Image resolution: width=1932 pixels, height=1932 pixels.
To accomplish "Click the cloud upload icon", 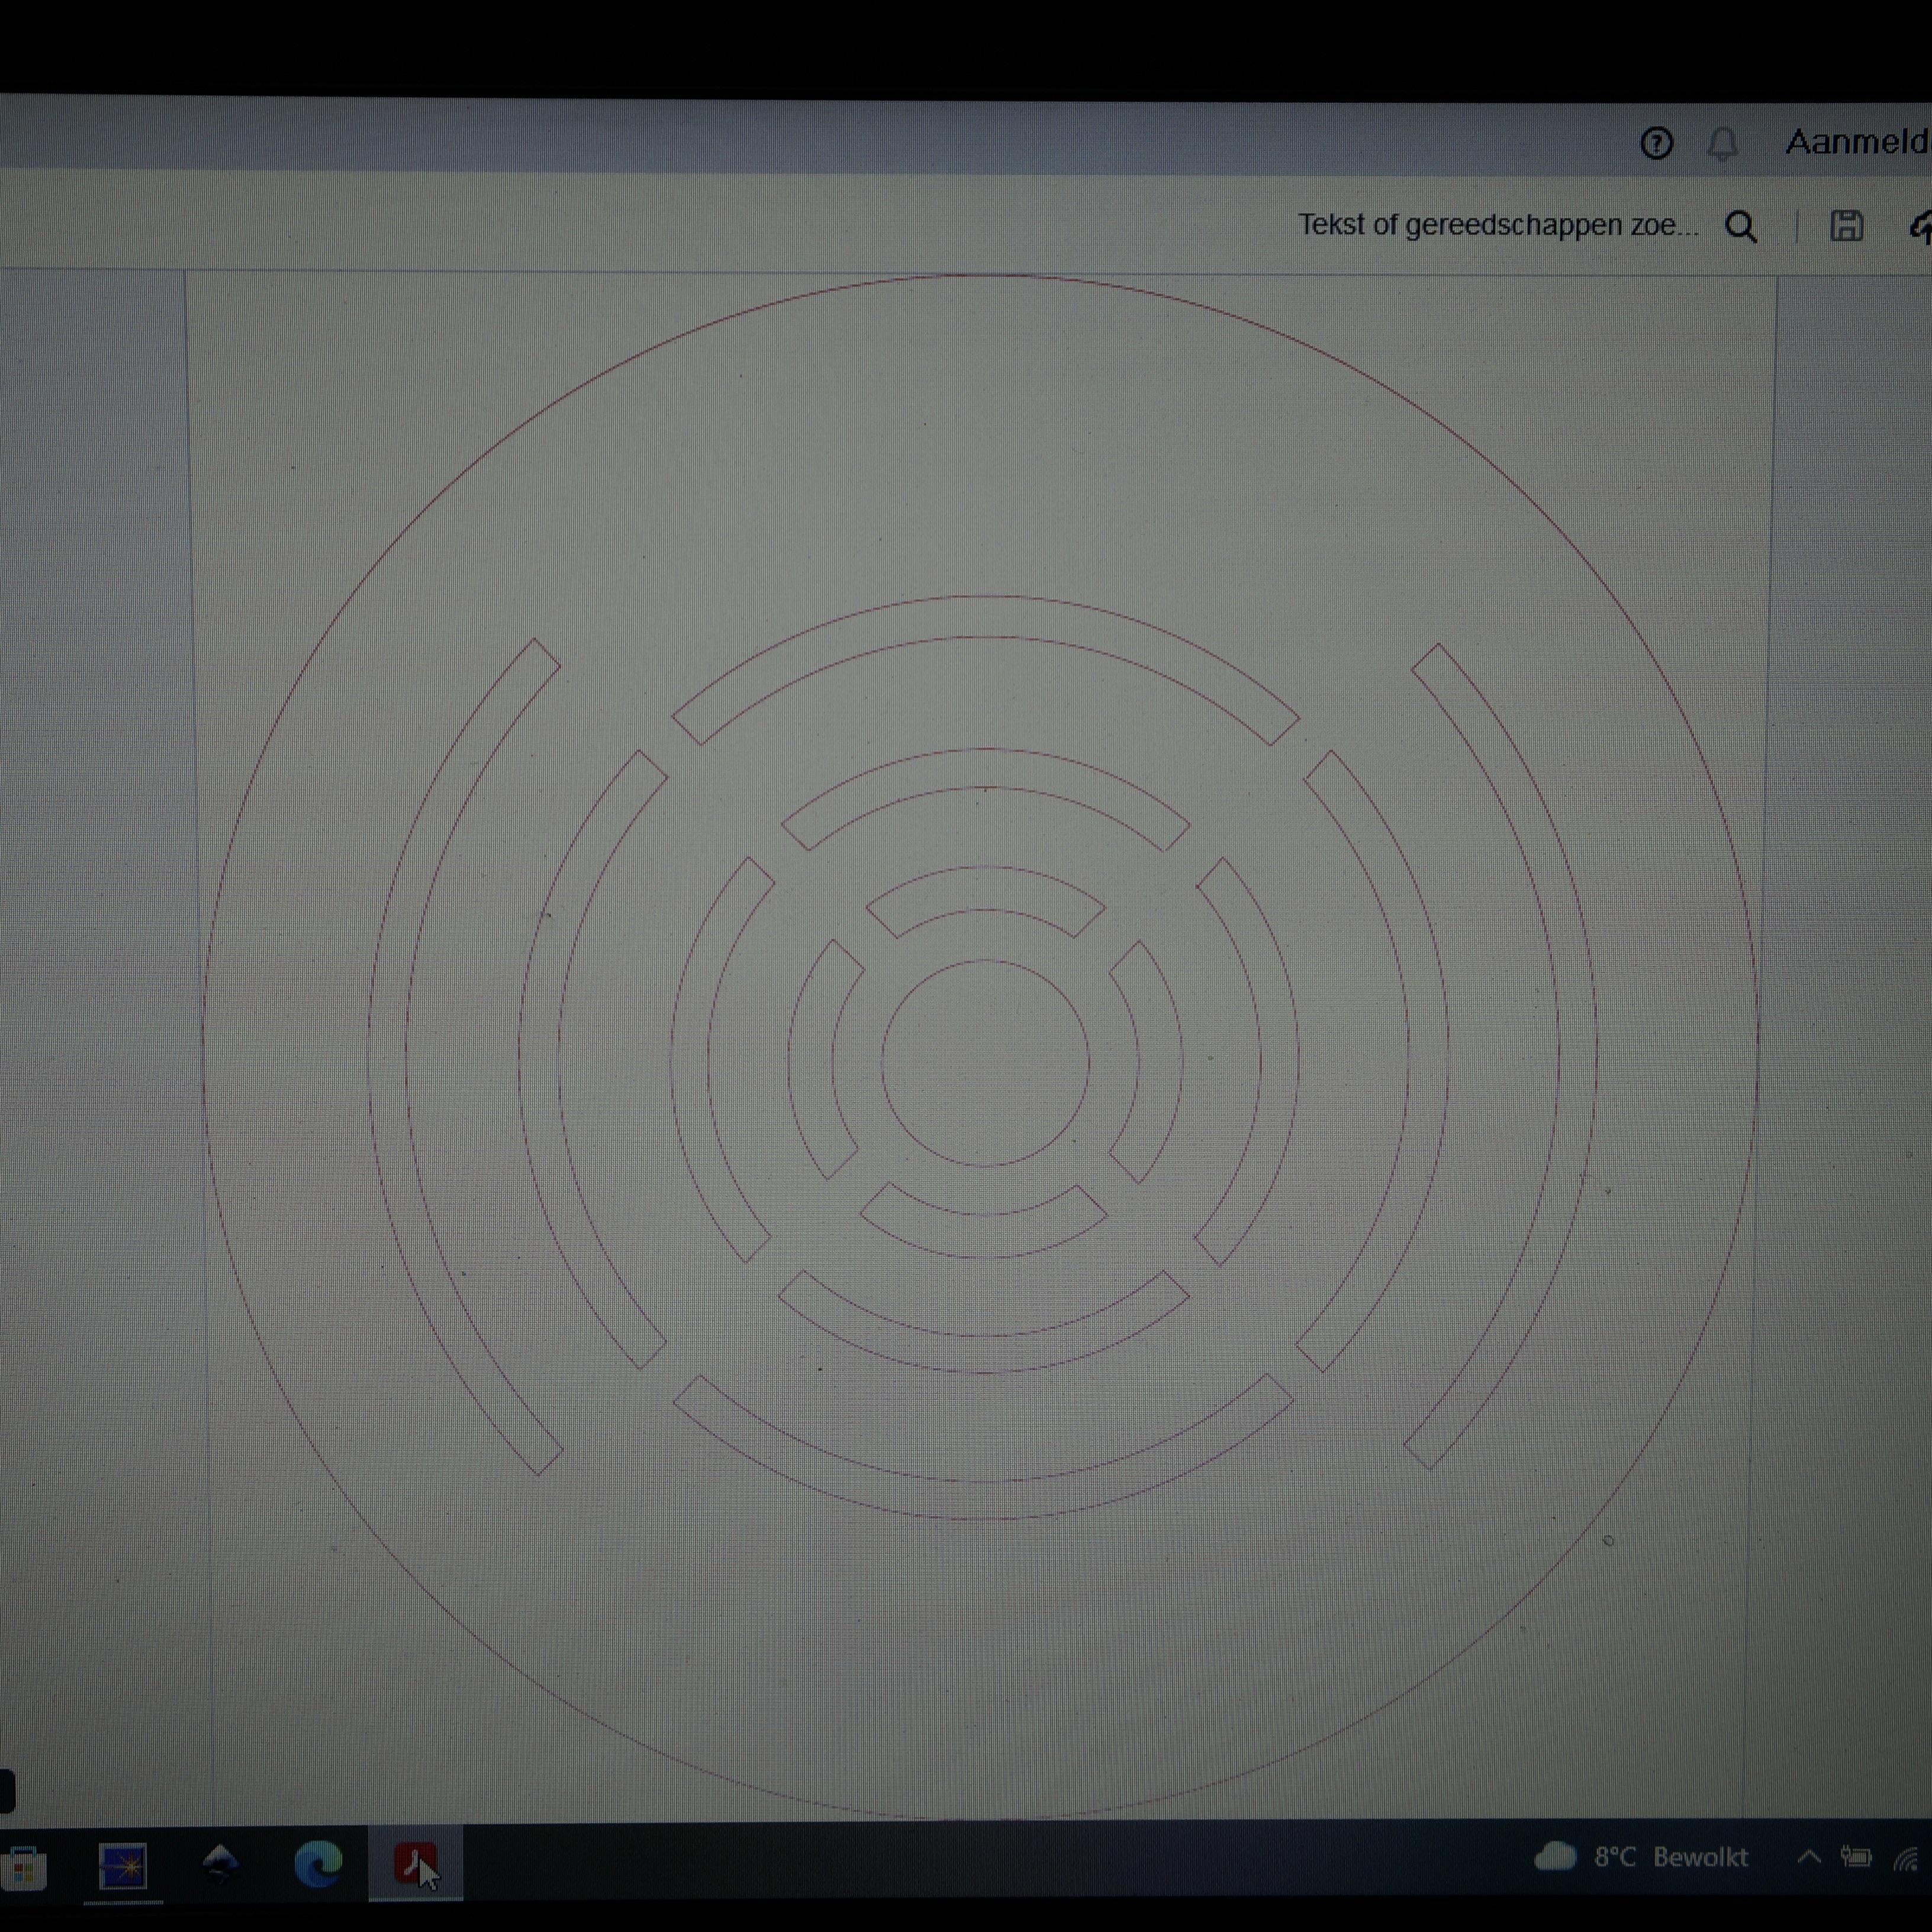I will (1920, 227).
